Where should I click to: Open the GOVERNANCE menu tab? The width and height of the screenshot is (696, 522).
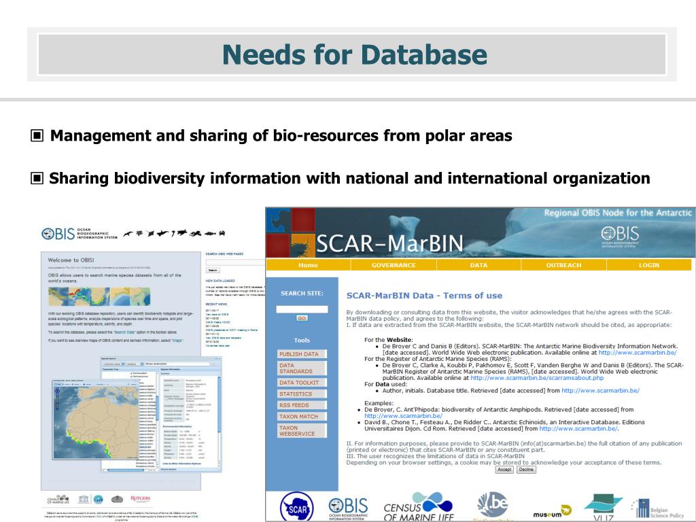pos(394,265)
